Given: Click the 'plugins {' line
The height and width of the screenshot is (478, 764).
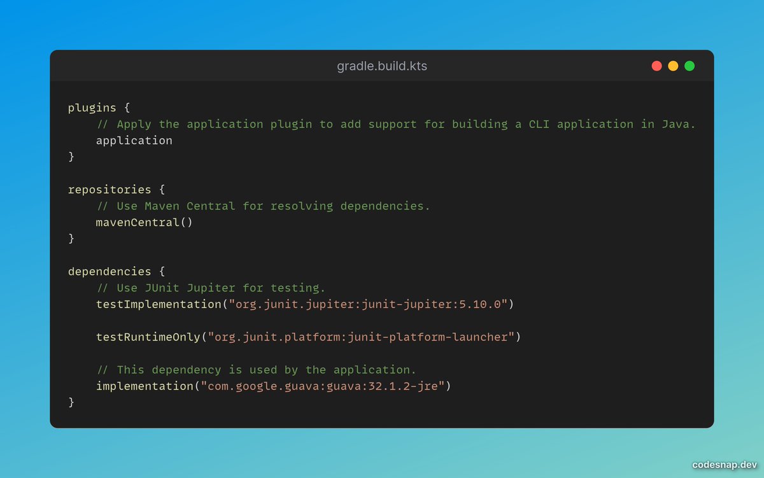Looking at the screenshot, I should point(99,108).
